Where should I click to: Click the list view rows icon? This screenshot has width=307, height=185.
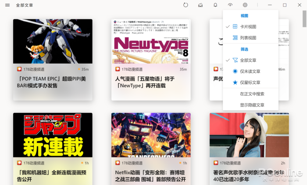tap(235, 38)
